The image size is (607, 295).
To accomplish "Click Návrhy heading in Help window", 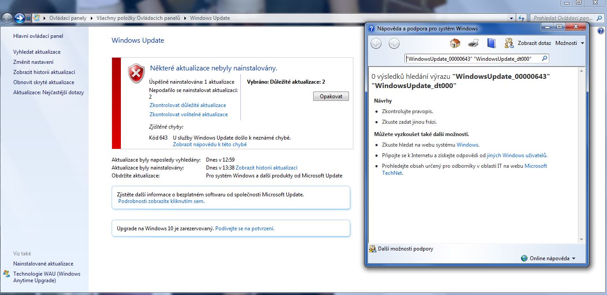I will click(x=383, y=101).
